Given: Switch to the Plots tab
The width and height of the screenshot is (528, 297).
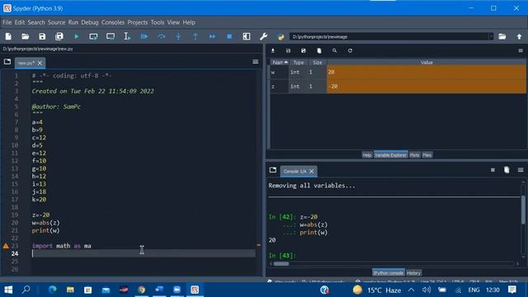Looking at the screenshot, I should pyautogui.click(x=414, y=155).
